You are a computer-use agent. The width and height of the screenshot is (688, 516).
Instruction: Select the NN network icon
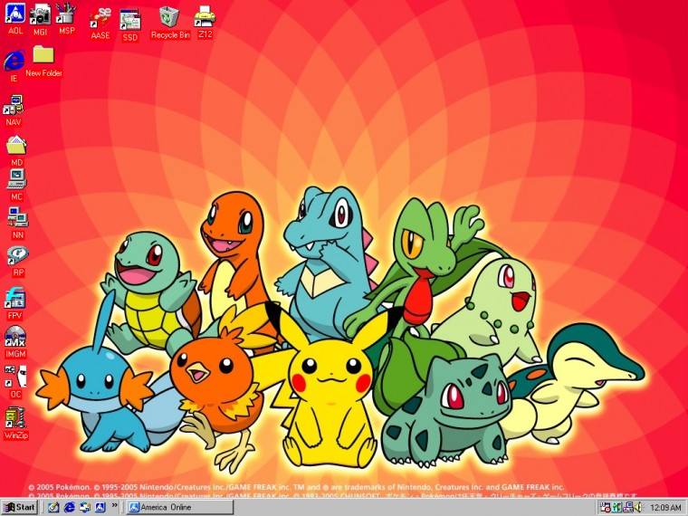tap(18, 223)
